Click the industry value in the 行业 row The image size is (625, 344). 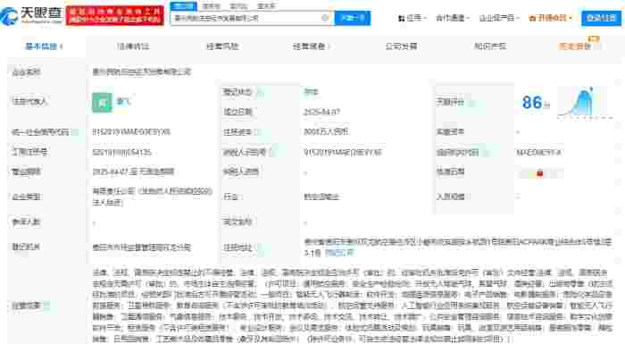tap(321, 197)
